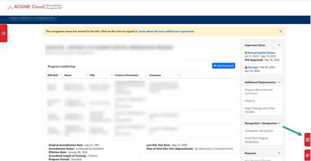This screenshot has width=311, height=161.
Task: Collapse the Recognition / Designation panel
Action: coord(279,123)
